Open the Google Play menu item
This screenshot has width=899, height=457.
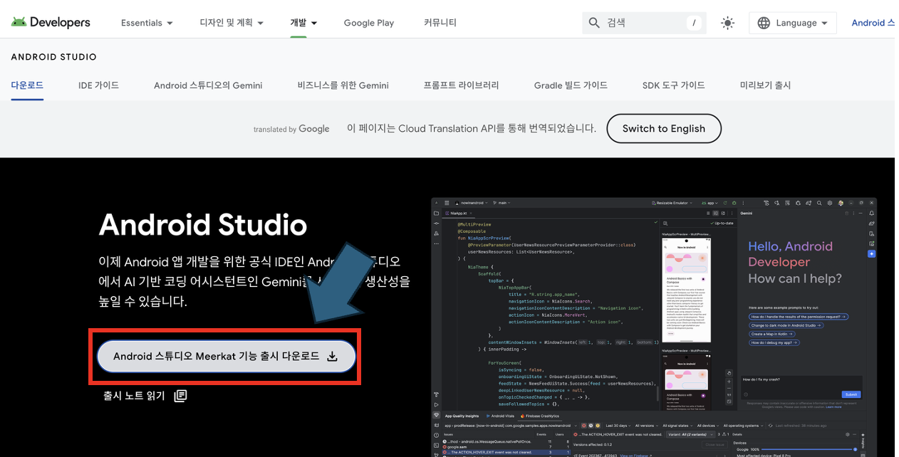pos(368,23)
